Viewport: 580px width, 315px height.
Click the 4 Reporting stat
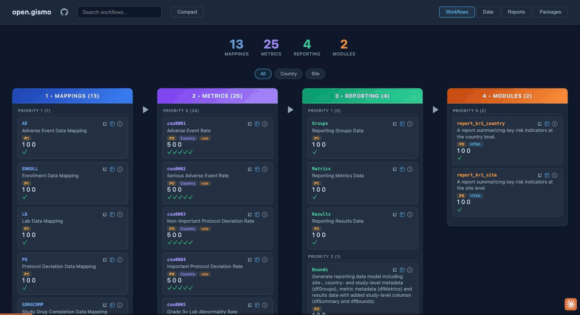tap(307, 47)
